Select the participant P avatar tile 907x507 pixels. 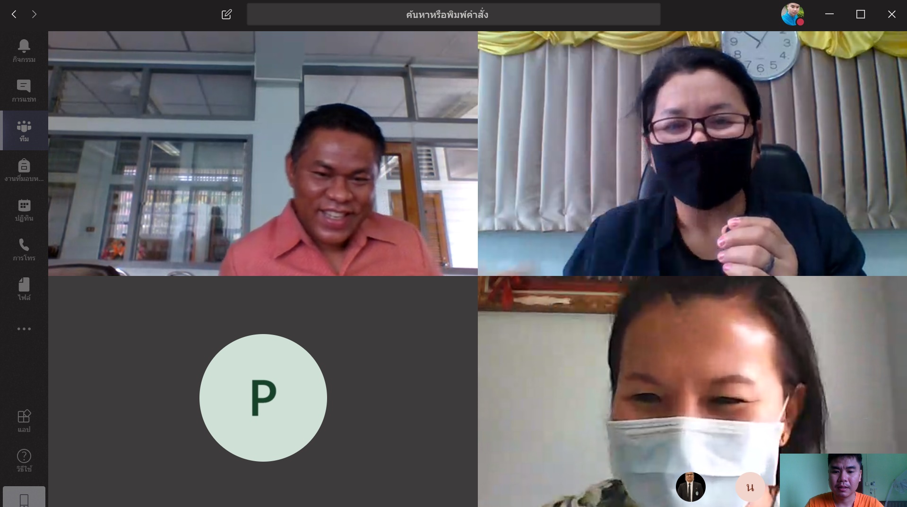click(x=263, y=397)
